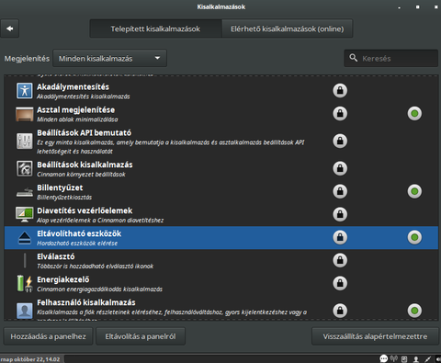
Task: Click the Billentyűzet keyboard icon
Action: point(25,192)
